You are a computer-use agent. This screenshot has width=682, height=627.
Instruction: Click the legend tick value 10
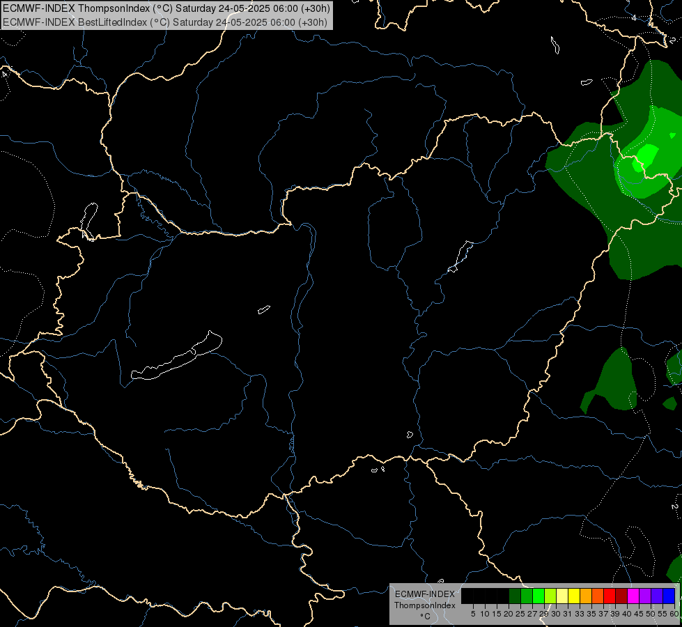pyautogui.click(x=485, y=614)
